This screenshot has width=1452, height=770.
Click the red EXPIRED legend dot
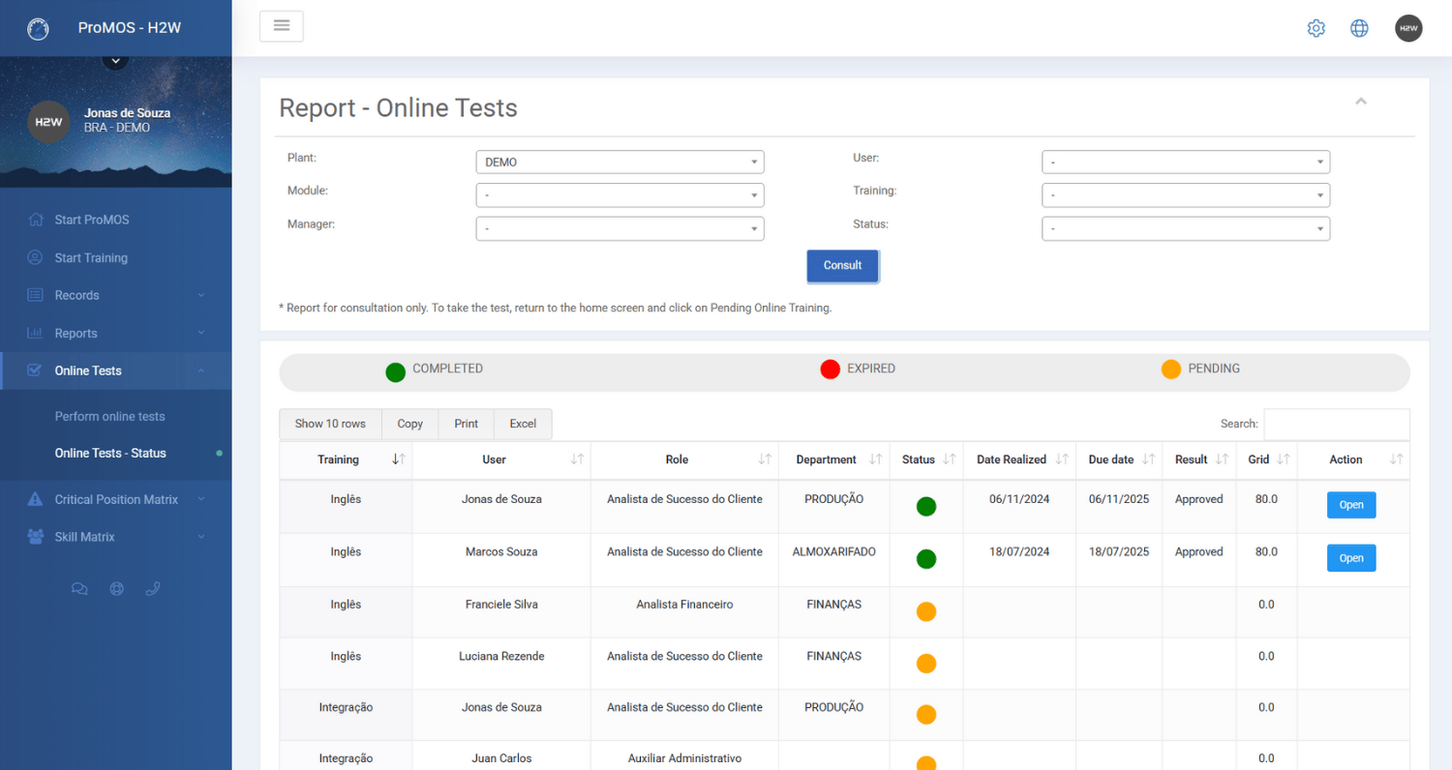pos(830,370)
